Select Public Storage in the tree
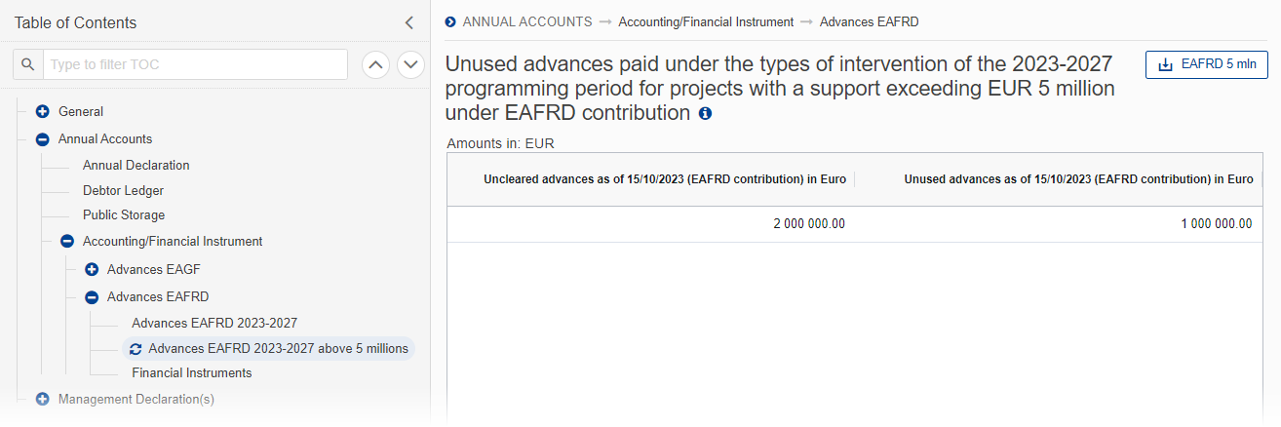The width and height of the screenshot is (1281, 427). point(124,215)
